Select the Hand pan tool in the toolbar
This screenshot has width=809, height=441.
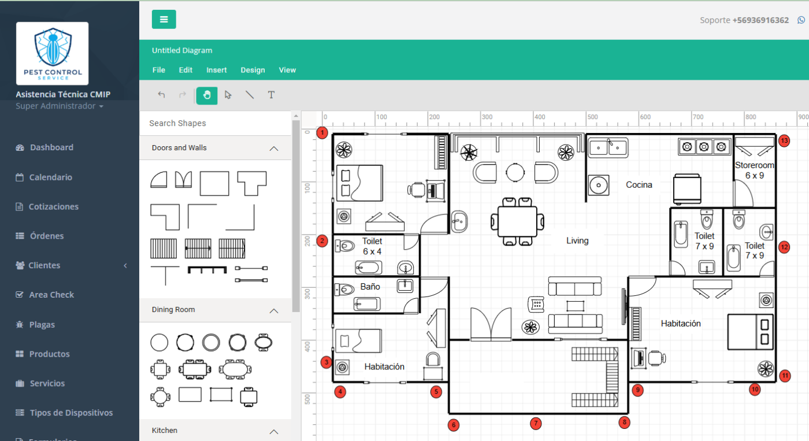click(206, 95)
